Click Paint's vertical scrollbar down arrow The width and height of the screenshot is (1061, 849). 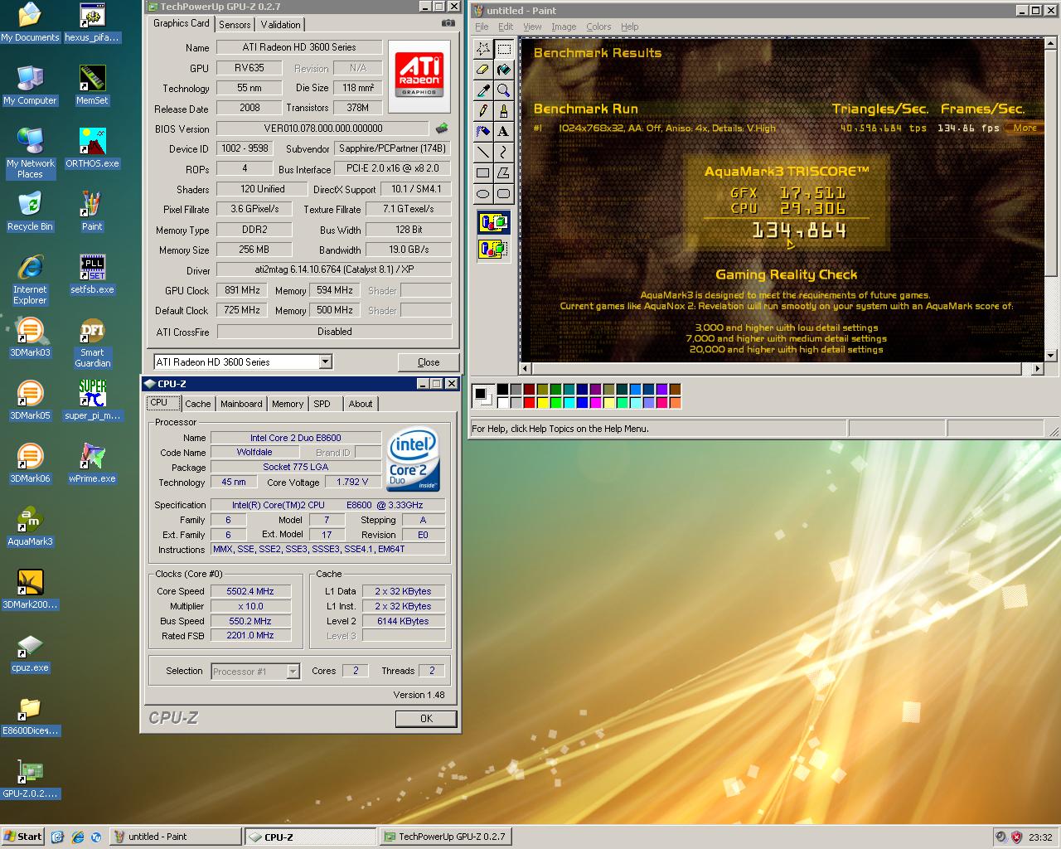1051,356
